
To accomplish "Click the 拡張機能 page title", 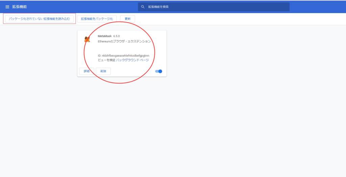I will [x=19, y=7].
